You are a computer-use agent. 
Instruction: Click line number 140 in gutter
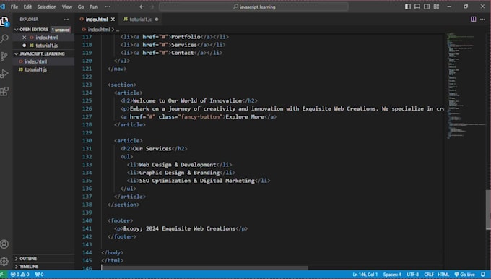[87, 220]
